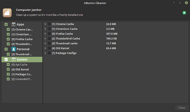This screenshot has width=190, height=112.
Task: Uncheck the System category checkbox
Action: click(x=6, y=60)
